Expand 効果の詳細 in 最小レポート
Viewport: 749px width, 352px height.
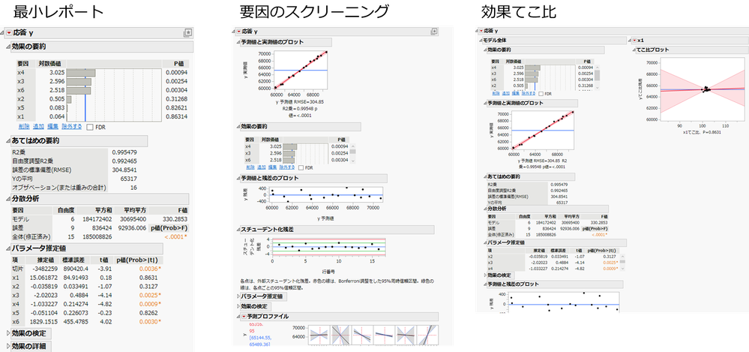tap(7, 346)
